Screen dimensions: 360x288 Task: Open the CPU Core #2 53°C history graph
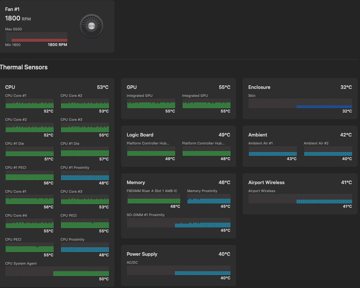(x=85, y=104)
